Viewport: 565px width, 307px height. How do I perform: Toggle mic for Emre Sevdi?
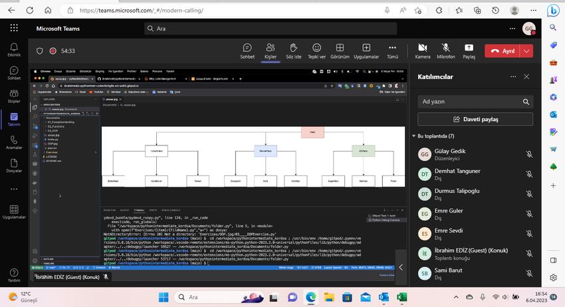coord(529,233)
